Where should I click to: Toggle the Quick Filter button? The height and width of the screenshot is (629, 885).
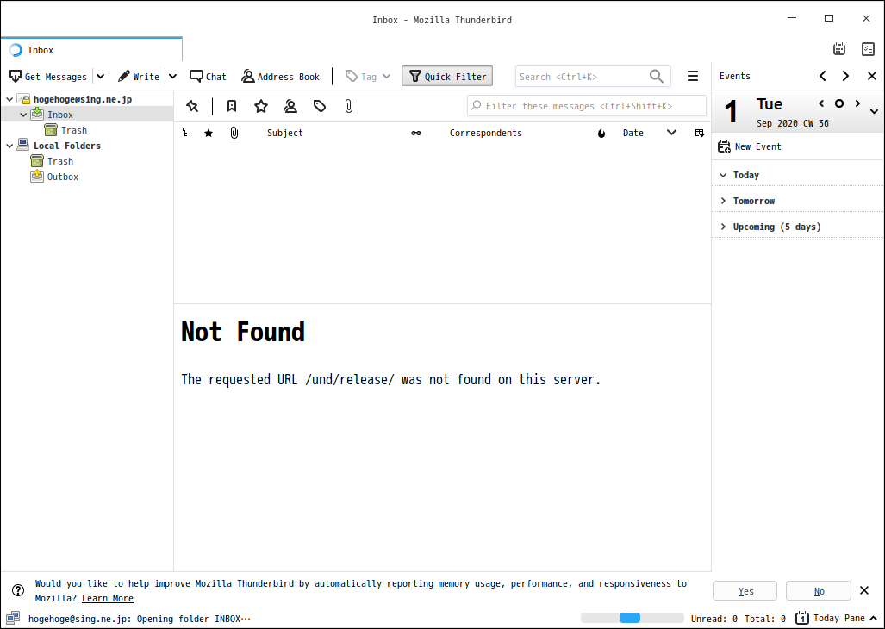(447, 76)
